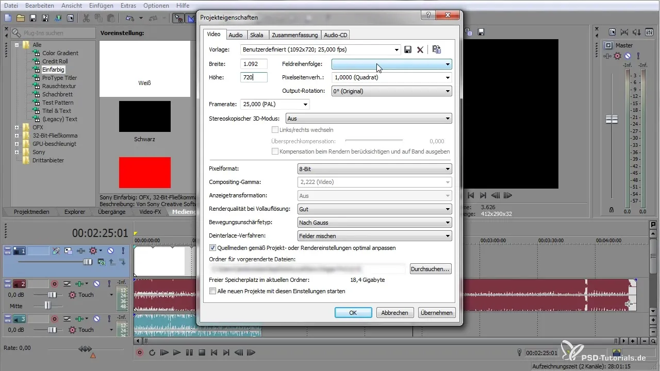Select the red Rot preset thumbnail

click(145, 173)
